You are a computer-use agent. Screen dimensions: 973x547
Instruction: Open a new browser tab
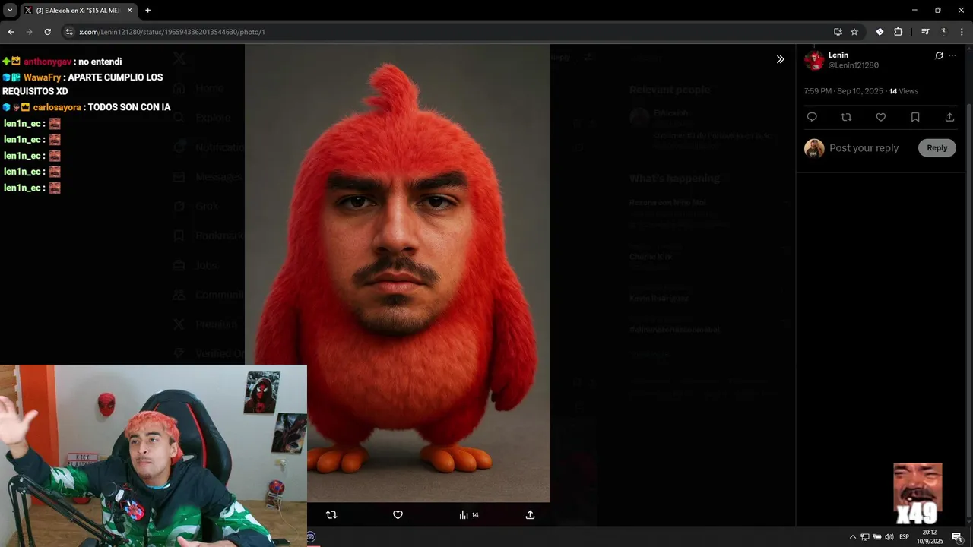[147, 10]
